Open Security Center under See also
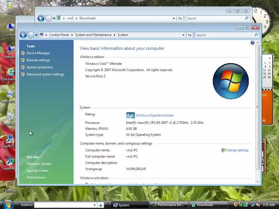This screenshot has height=209, width=279. (38, 171)
